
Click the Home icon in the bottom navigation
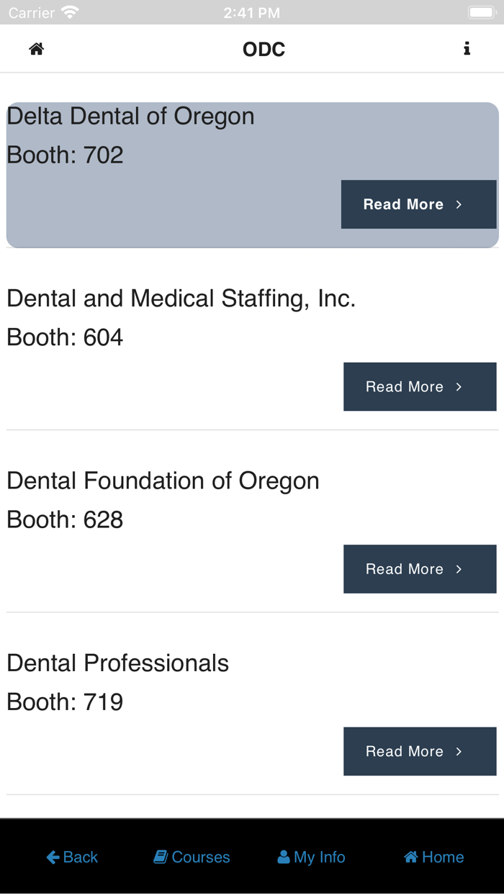click(x=410, y=856)
